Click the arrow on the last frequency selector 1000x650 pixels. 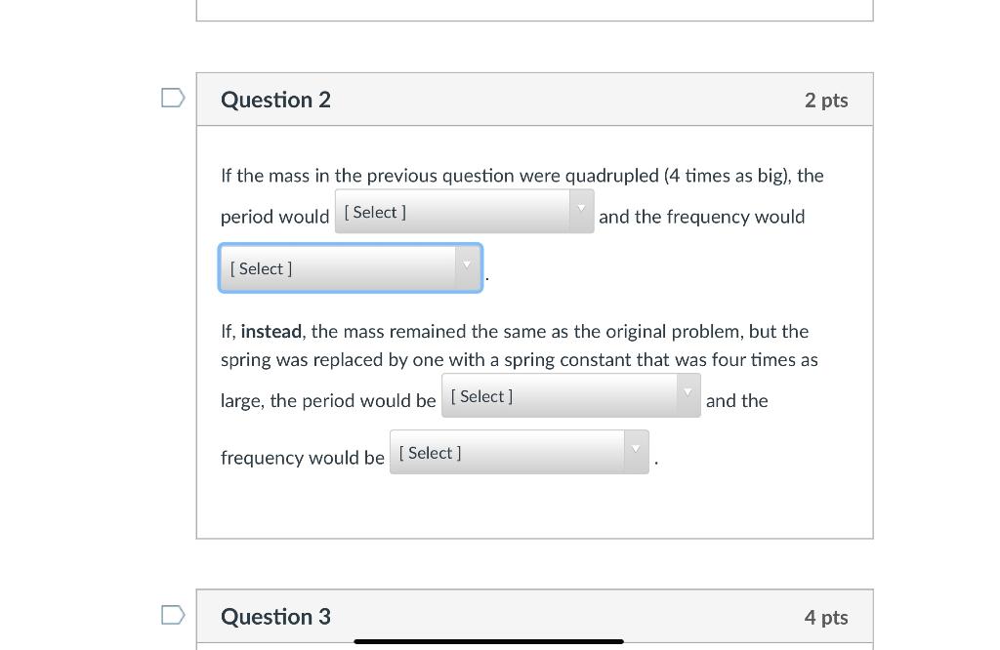(635, 450)
